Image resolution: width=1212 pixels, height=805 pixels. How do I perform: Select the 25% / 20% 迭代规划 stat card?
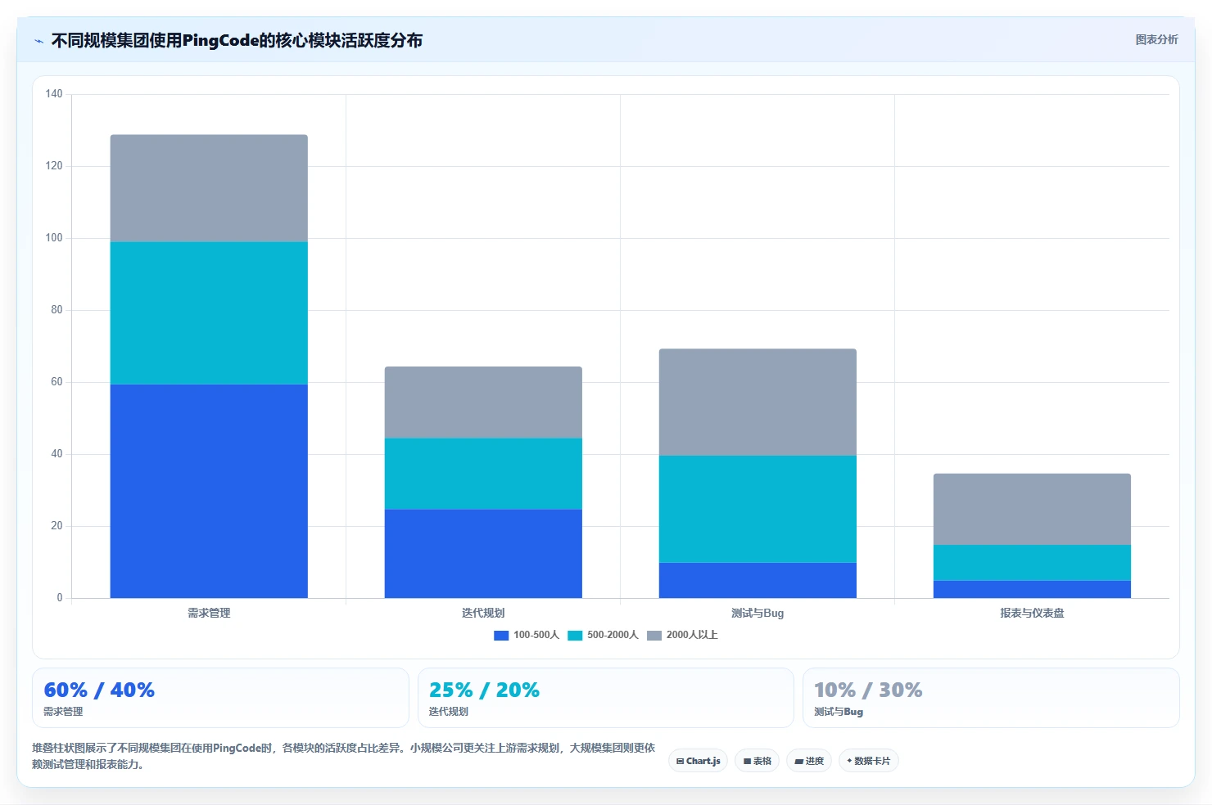pyautogui.click(x=606, y=698)
